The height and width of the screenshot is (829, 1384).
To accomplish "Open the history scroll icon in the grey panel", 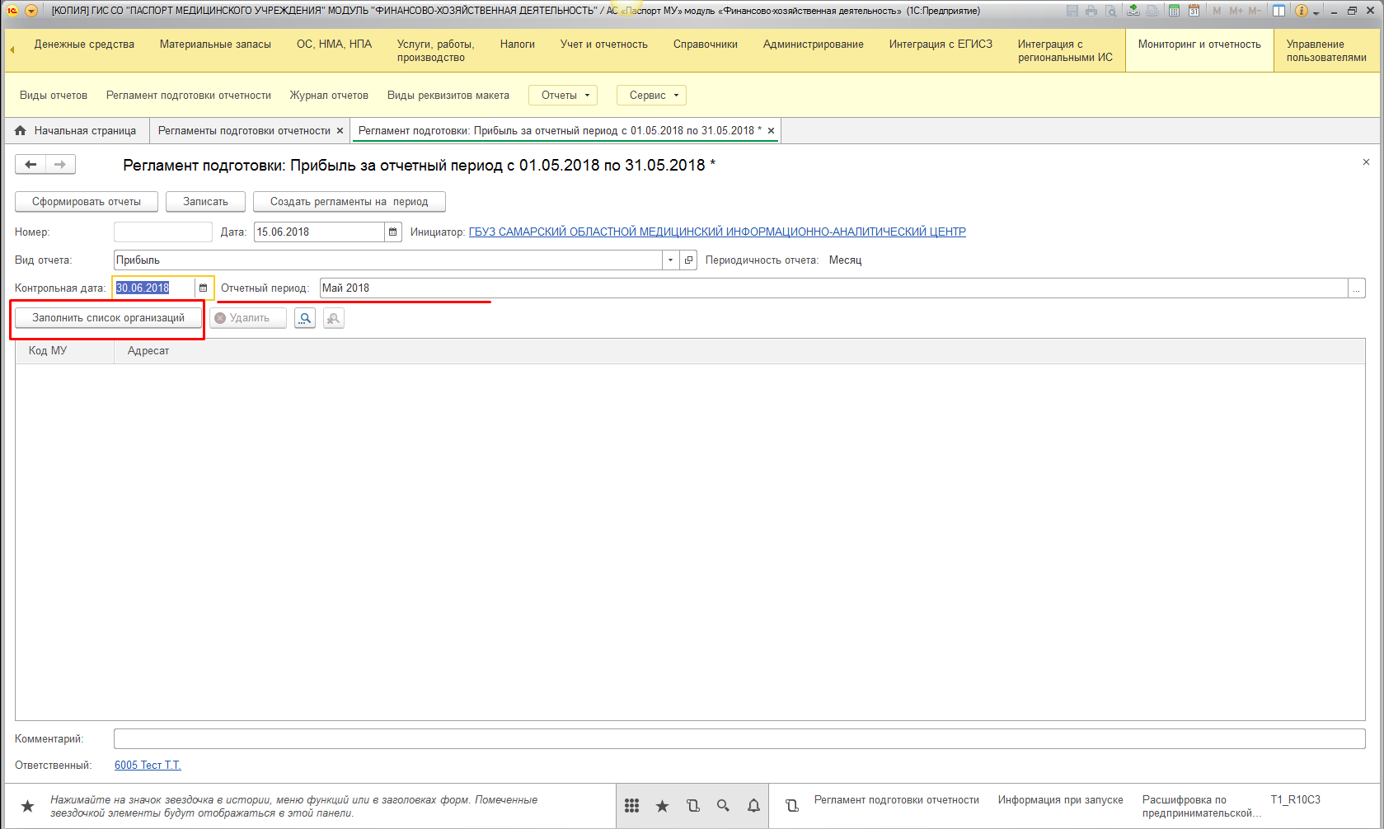I will click(x=692, y=806).
